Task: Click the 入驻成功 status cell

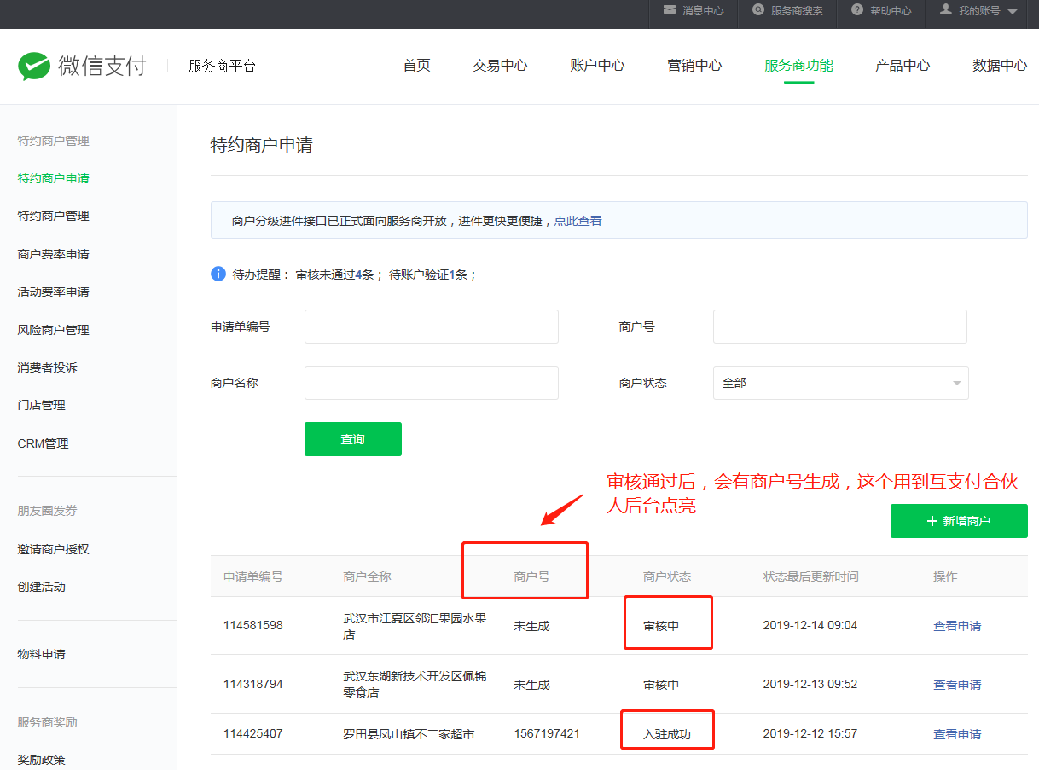Action: click(667, 734)
